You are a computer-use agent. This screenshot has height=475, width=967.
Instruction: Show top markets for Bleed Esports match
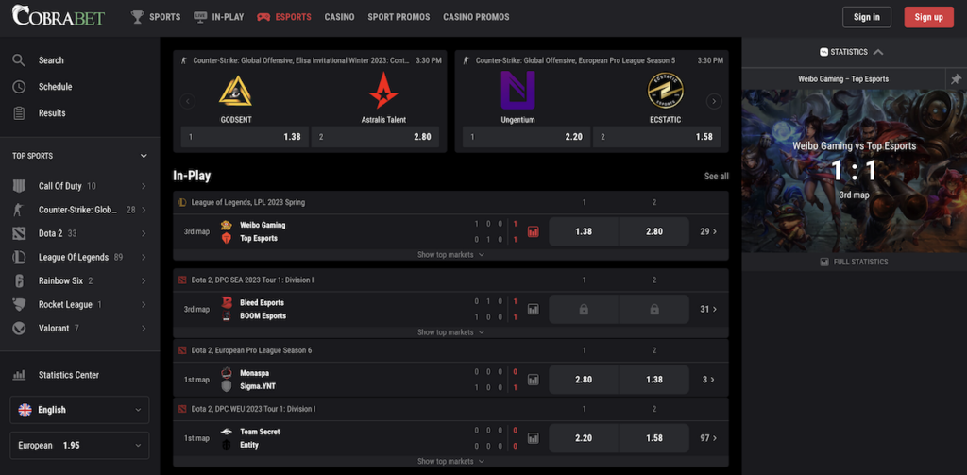click(450, 332)
